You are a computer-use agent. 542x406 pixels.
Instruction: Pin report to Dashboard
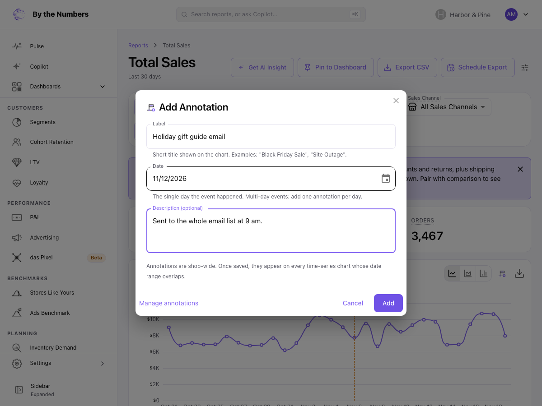(x=336, y=67)
